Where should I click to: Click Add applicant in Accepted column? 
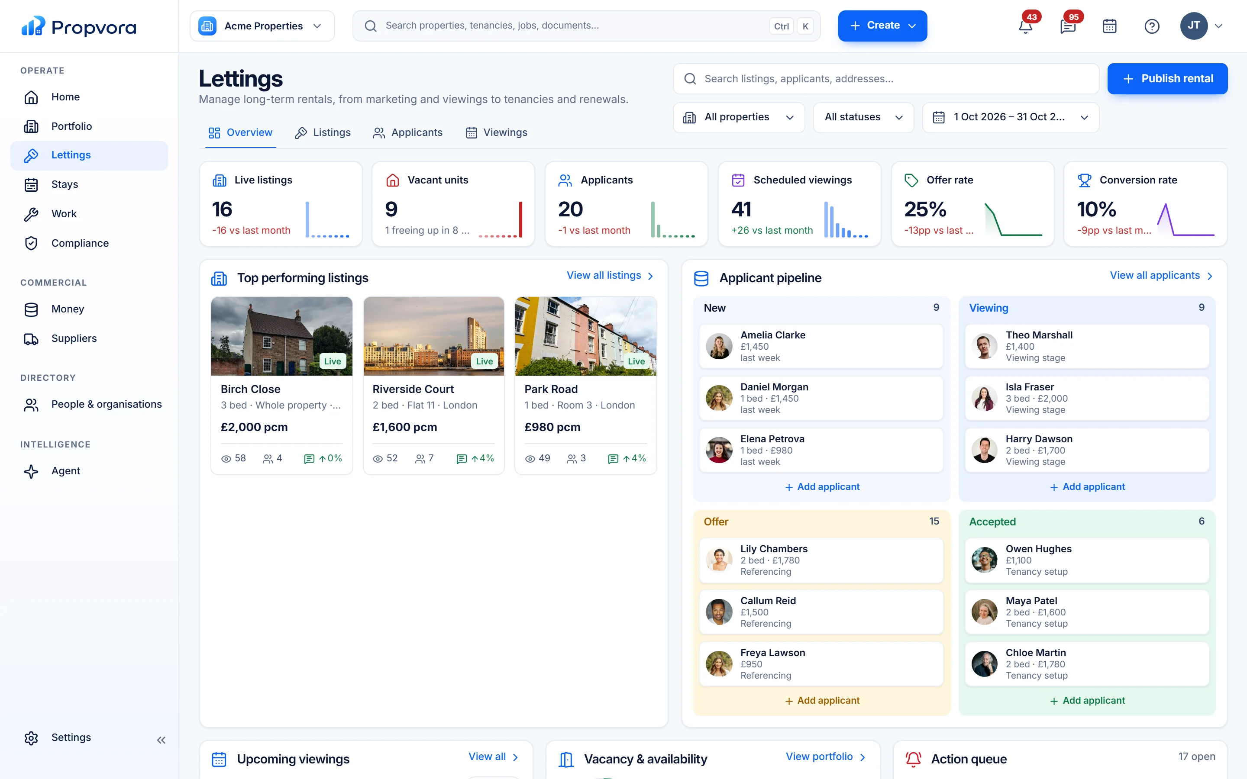click(x=1087, y=701)
